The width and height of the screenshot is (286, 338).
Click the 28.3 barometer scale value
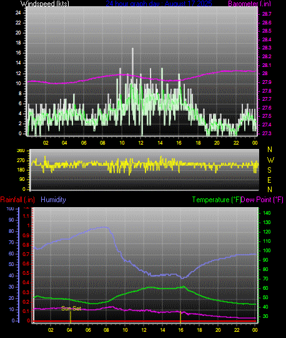click(x=267, y=48)
